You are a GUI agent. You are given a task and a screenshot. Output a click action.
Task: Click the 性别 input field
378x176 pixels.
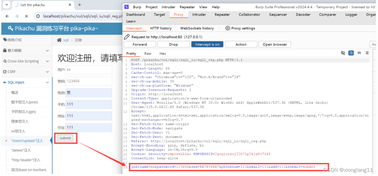coord(89,93)
